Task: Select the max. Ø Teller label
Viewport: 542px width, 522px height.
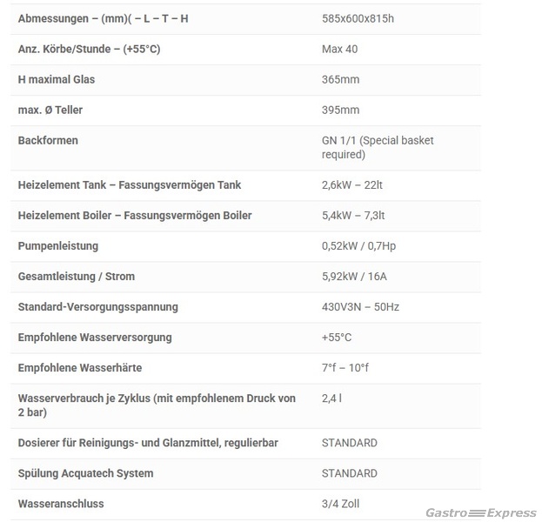Action: (x=50, y=110)
